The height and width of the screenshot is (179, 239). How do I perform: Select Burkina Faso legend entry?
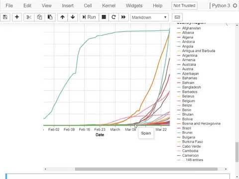coord(192,142)
